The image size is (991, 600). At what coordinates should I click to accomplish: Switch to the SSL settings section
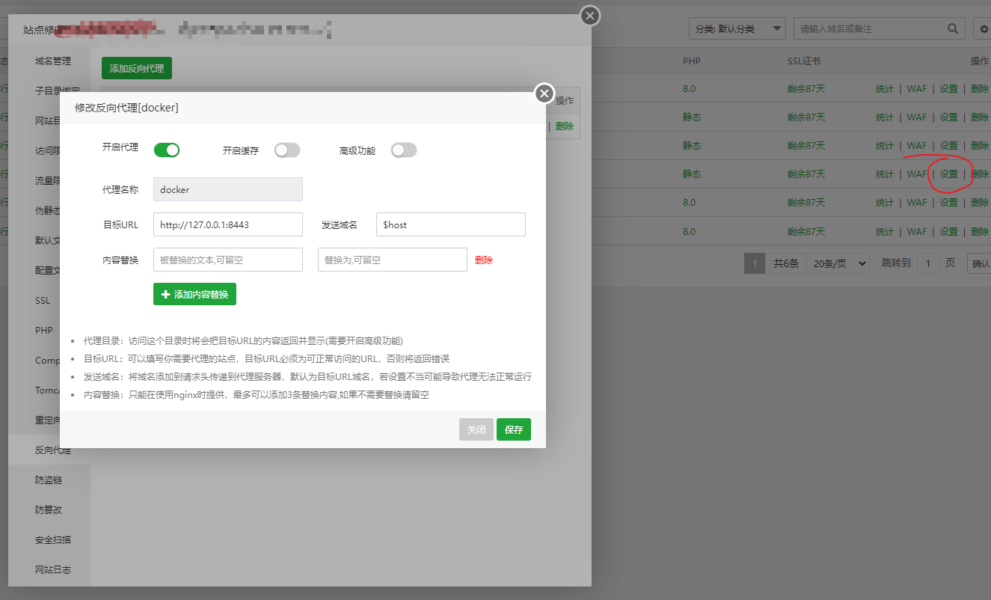point(43,300)
